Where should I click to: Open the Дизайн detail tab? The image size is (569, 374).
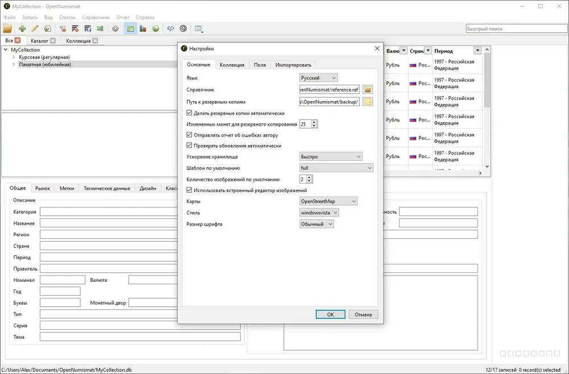coord(148,189)
